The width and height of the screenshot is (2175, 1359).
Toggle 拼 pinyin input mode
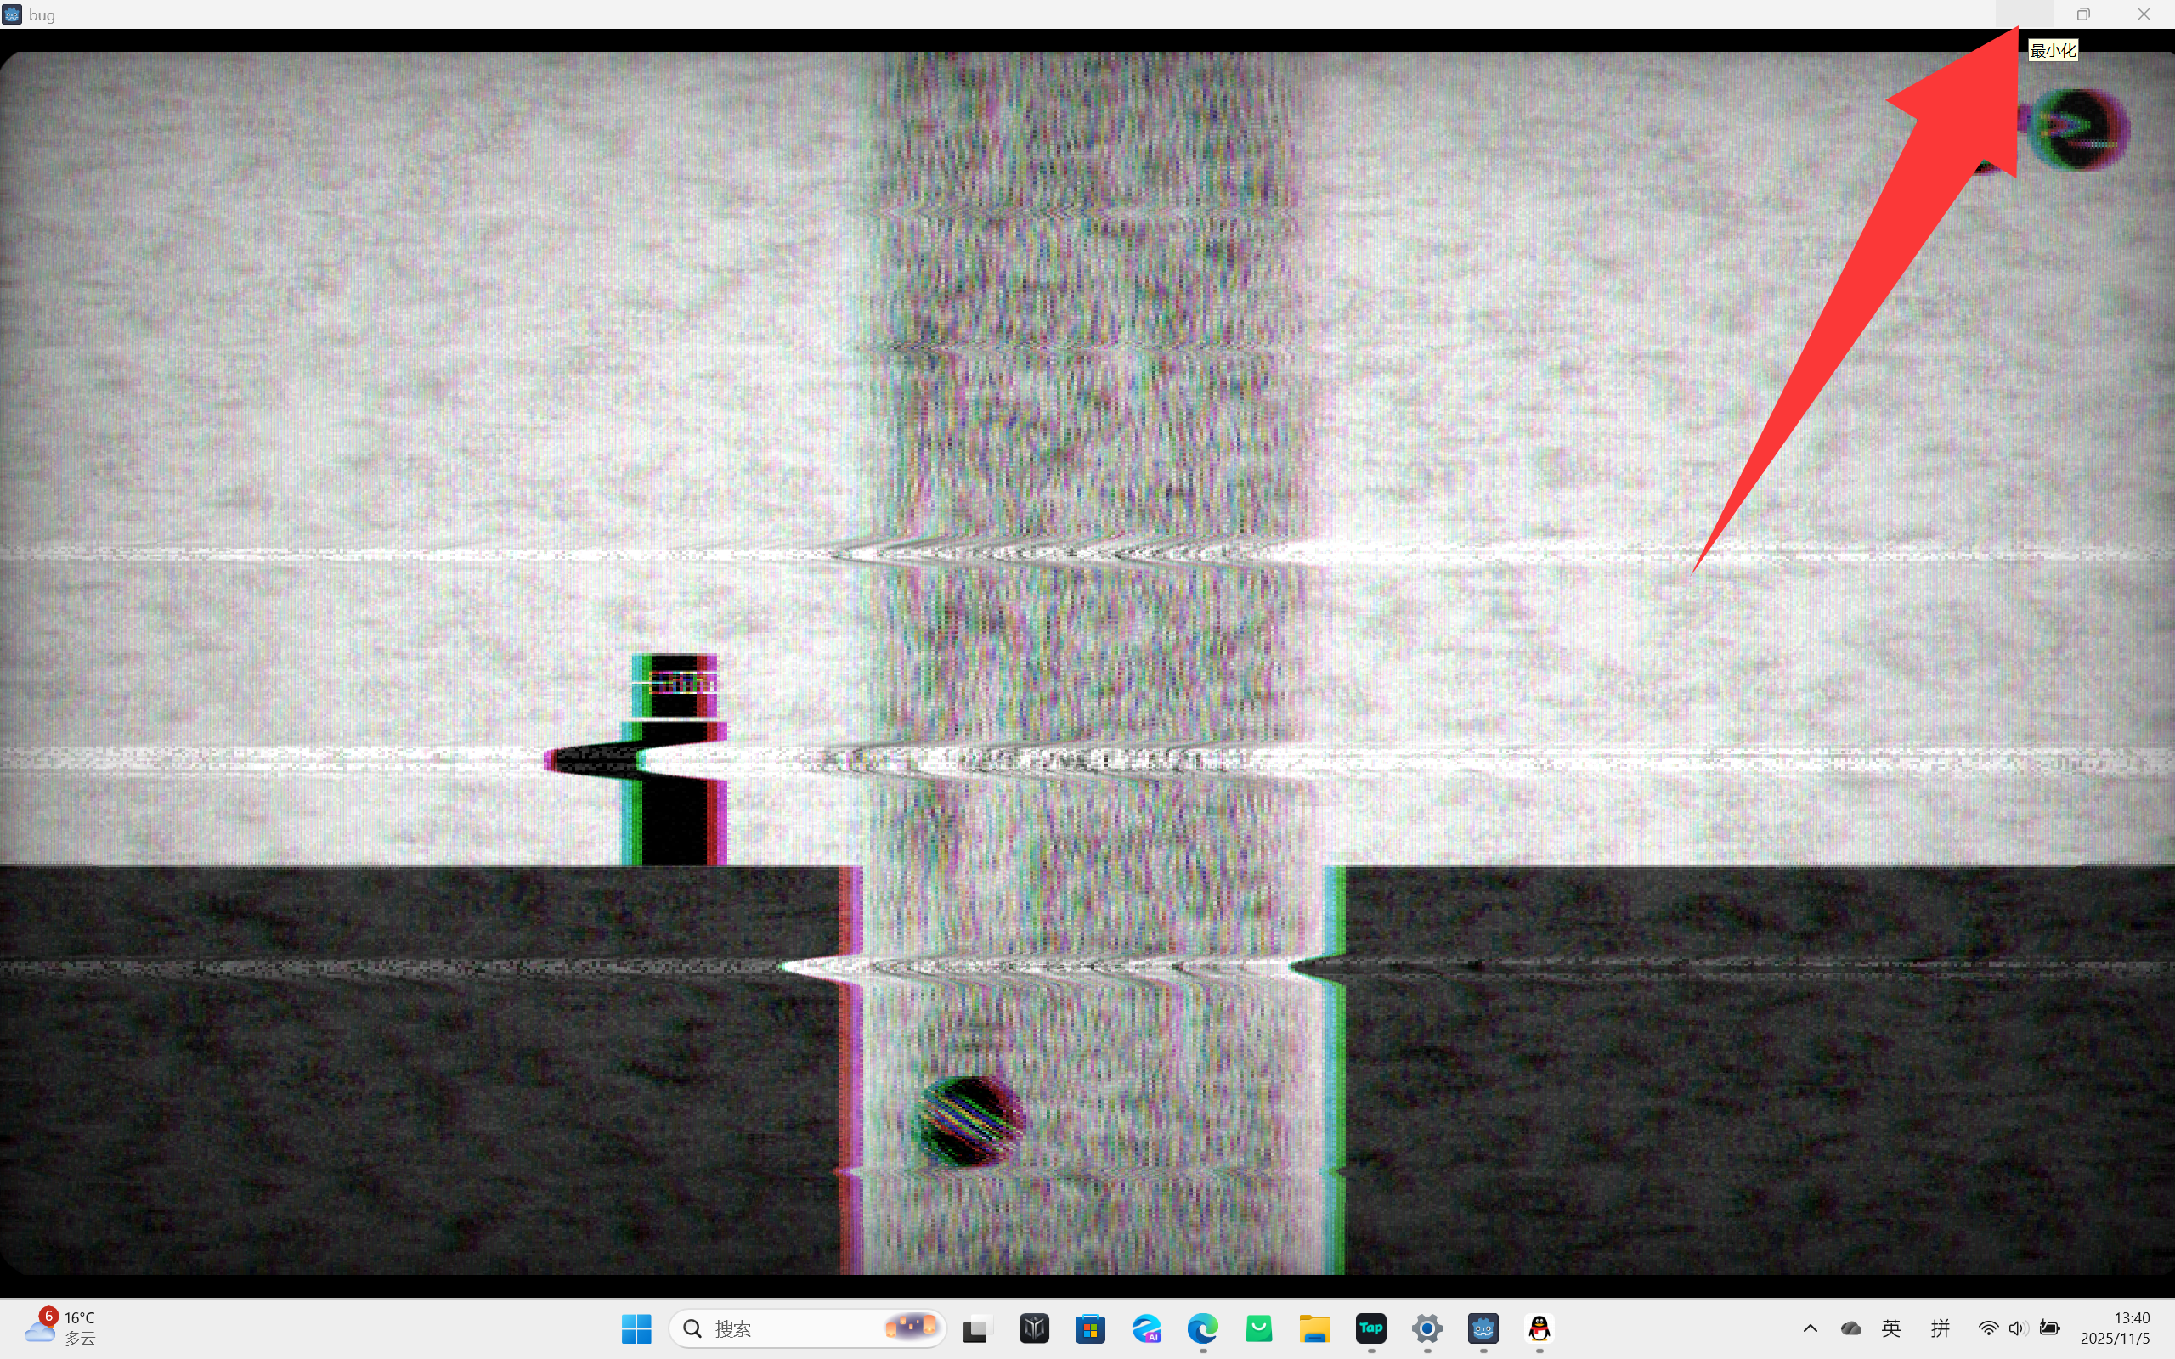tap(1940, 1328)
